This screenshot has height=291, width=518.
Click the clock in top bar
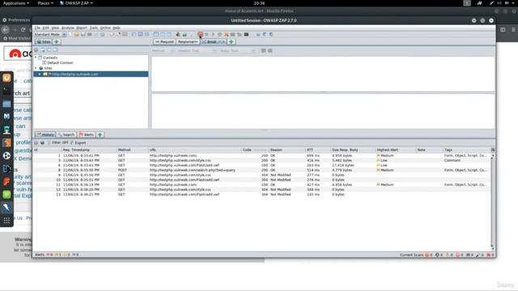tap(259, 3)
